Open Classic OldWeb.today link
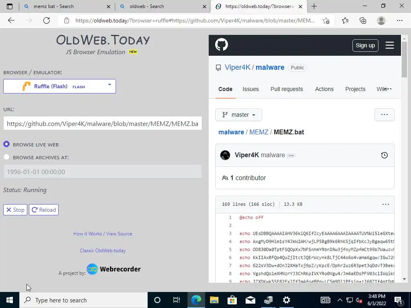The height and width of the screenshot is (308, 411). [x=103, y=250]
